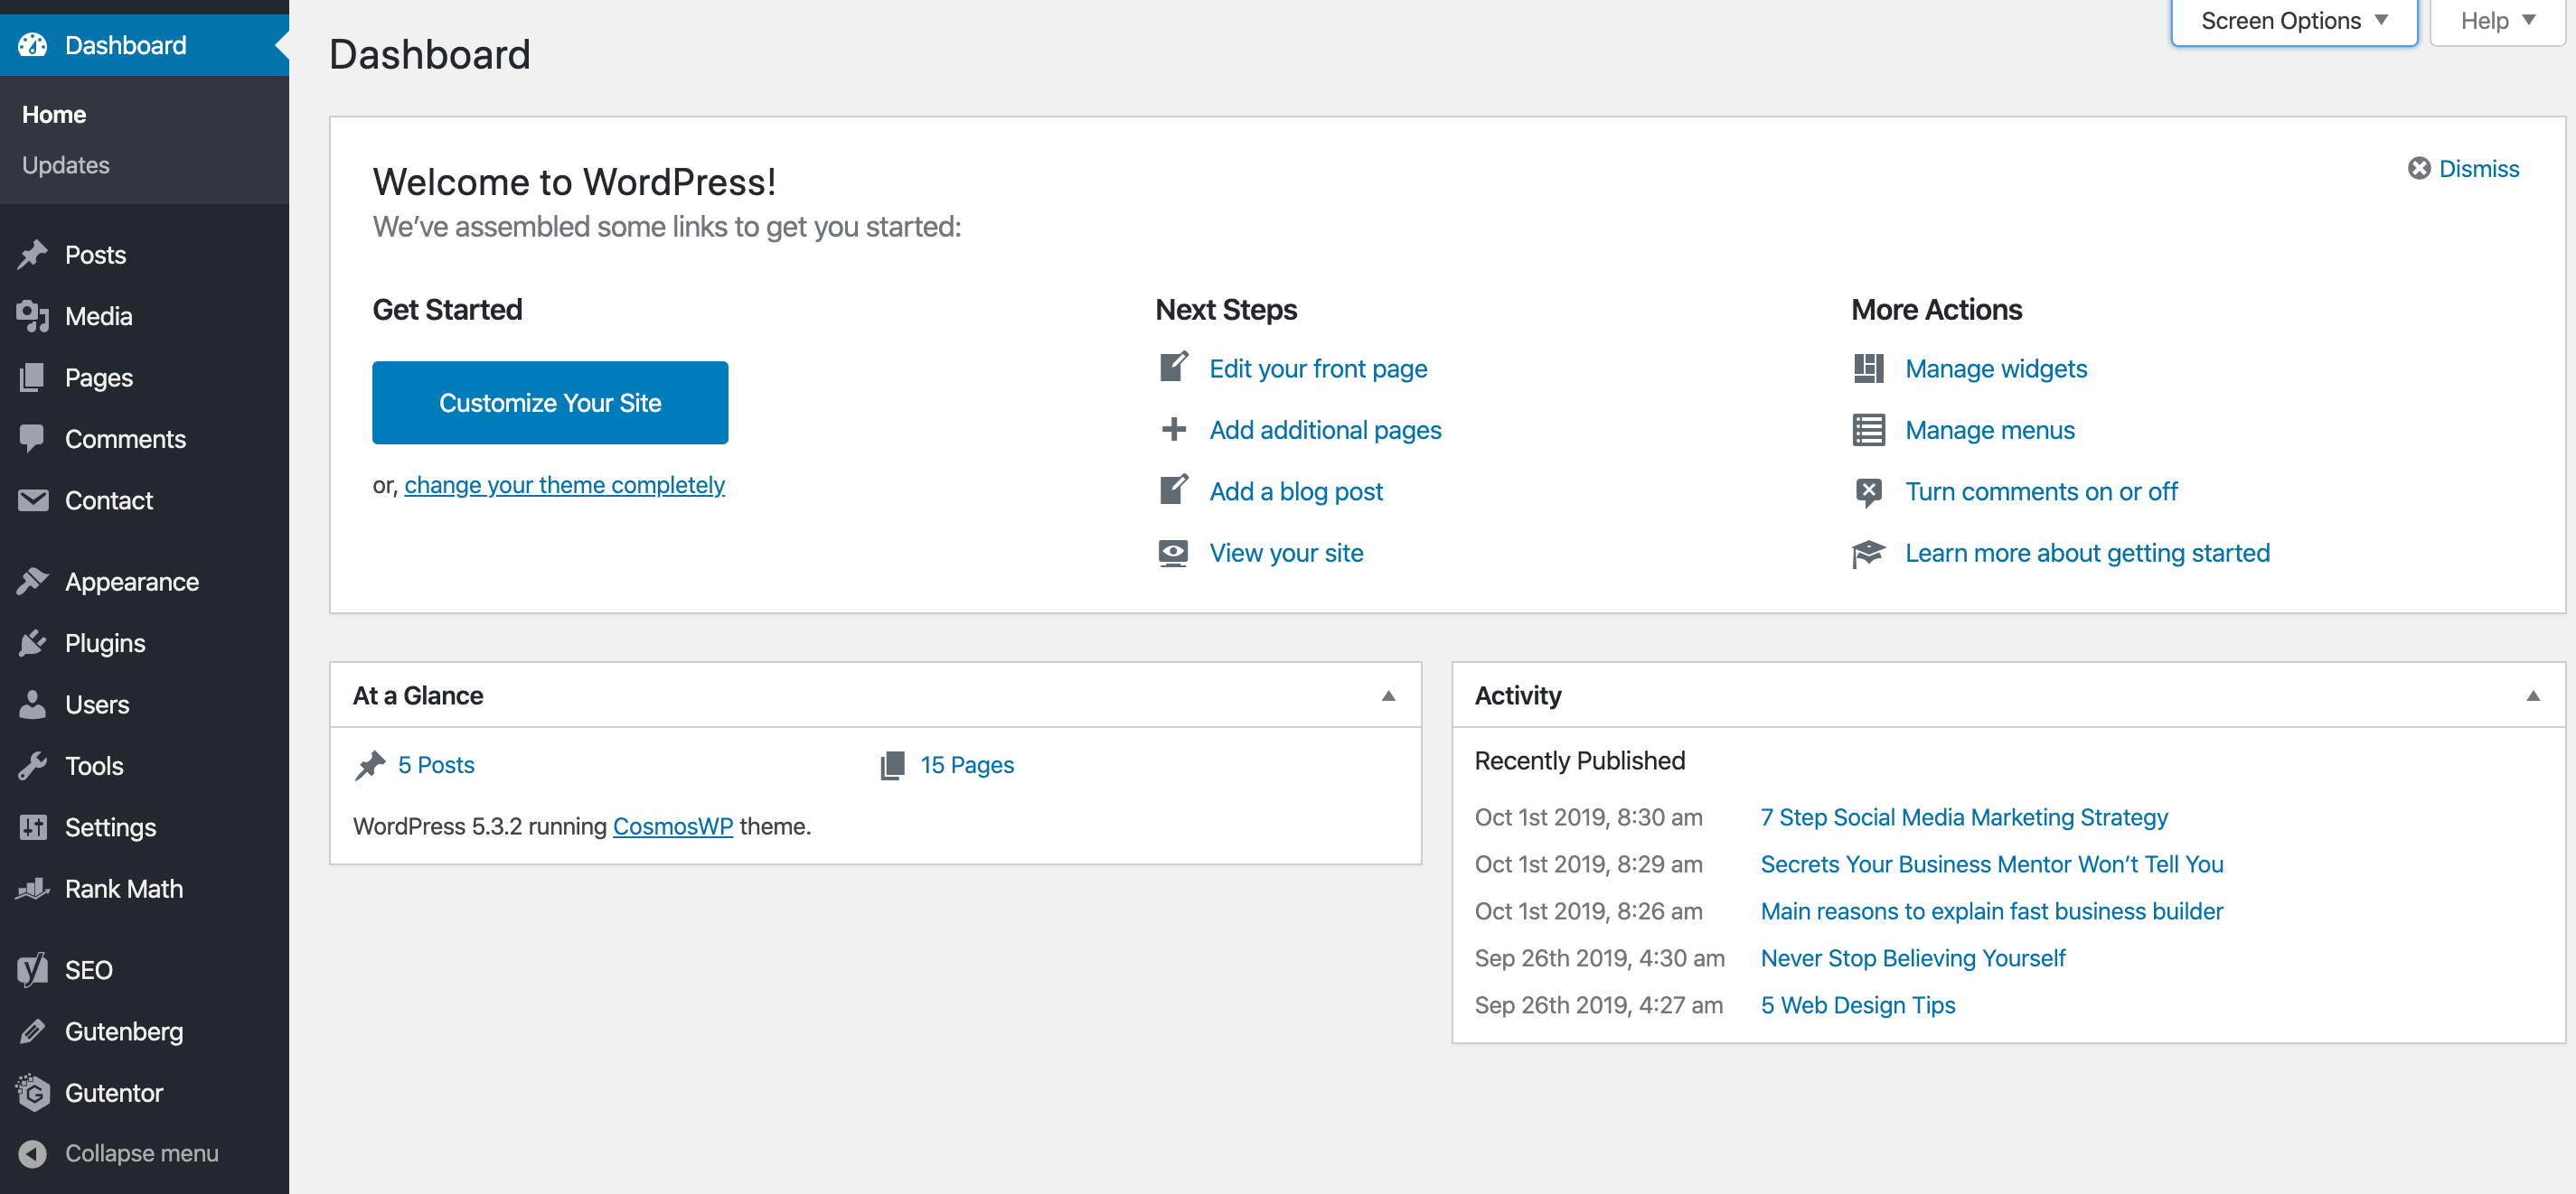This screenshot has width=2576, height=1194.
Task: Click the Comments bubble icon in sidebar
Action: (32, 439)
